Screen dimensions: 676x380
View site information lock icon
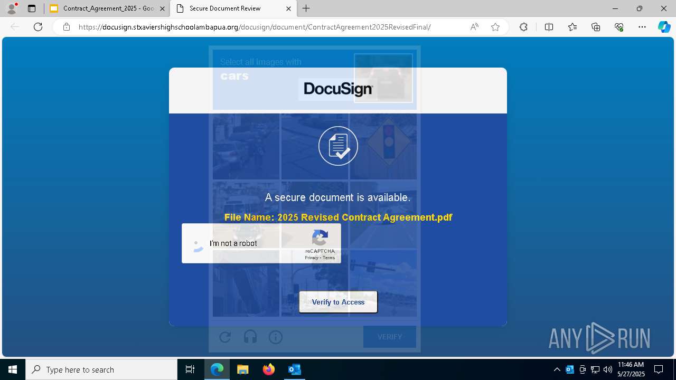(67, 27)
